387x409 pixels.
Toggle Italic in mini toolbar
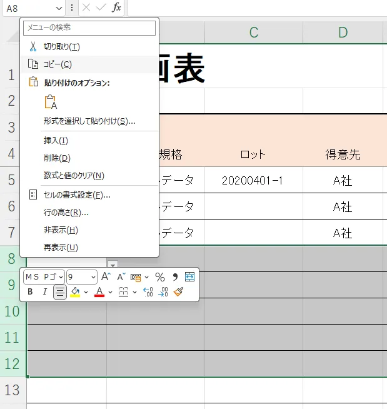tap(45, 291)
